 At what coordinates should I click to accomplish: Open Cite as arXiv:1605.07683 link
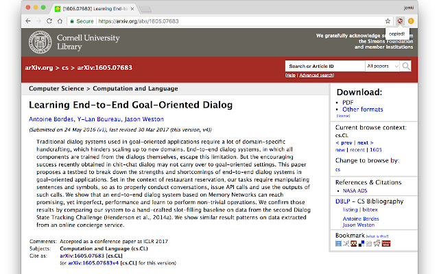(82, 256)
